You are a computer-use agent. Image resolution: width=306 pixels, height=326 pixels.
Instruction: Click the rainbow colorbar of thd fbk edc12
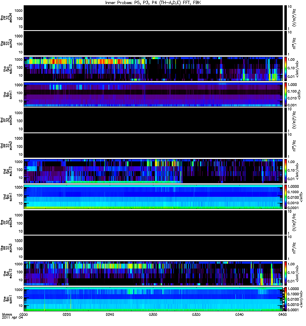tap(286, 171)
